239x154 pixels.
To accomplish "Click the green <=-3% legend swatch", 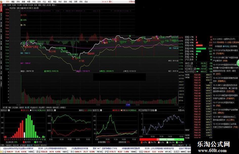I will pyautogui.click(x=176, y=143).
